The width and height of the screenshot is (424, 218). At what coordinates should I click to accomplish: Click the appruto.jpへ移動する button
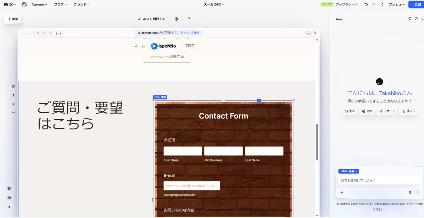tap(167, 57)
